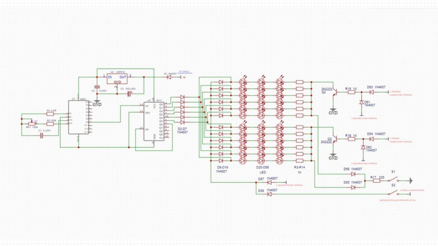Click the D61 diode symbol
Viewport: 438px width, 246px height.
click(x=361, y=102)
